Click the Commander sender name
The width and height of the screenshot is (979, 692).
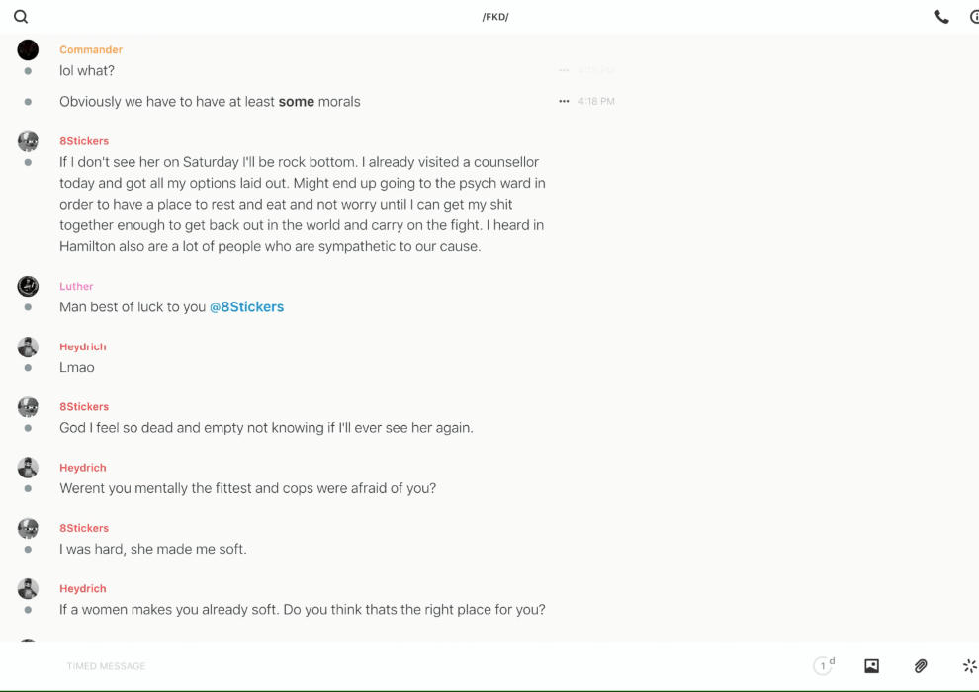coord(91,50)
